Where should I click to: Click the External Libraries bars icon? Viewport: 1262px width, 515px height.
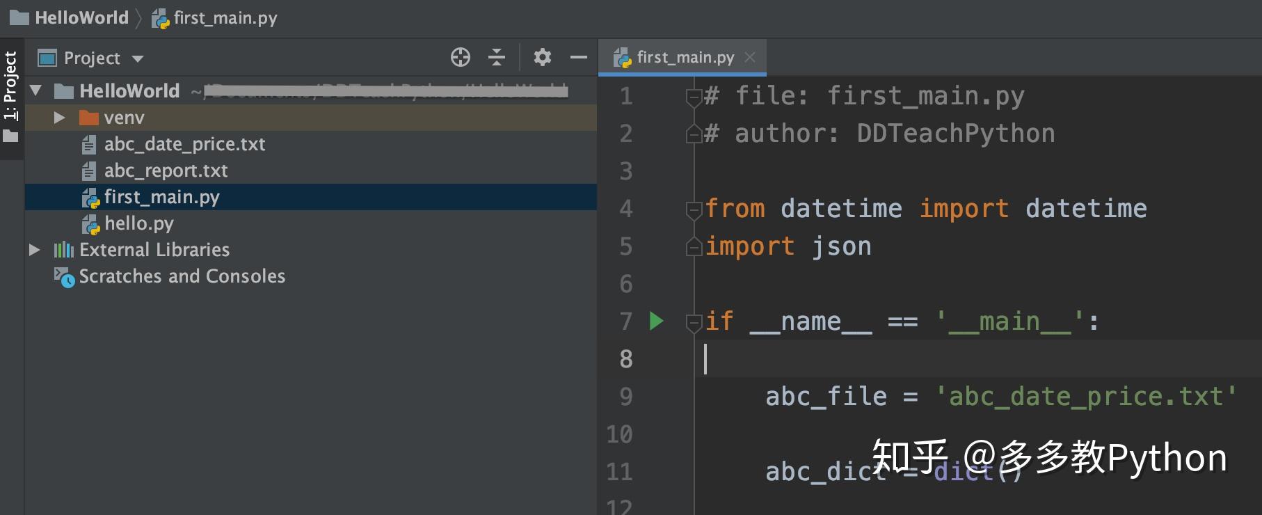tap(64, 249)
